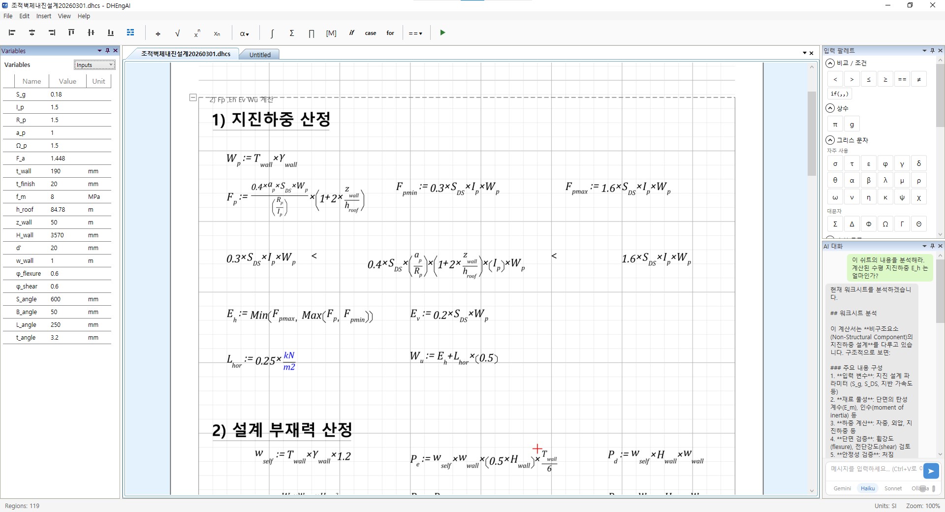
Task: Send the AI chat message
Action: point(931,471)
